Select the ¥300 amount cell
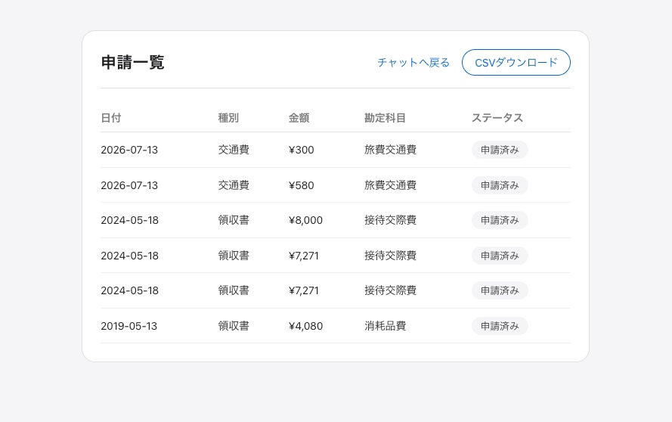The height and width of the screenshot is (422, 672). tap(302, 150)
